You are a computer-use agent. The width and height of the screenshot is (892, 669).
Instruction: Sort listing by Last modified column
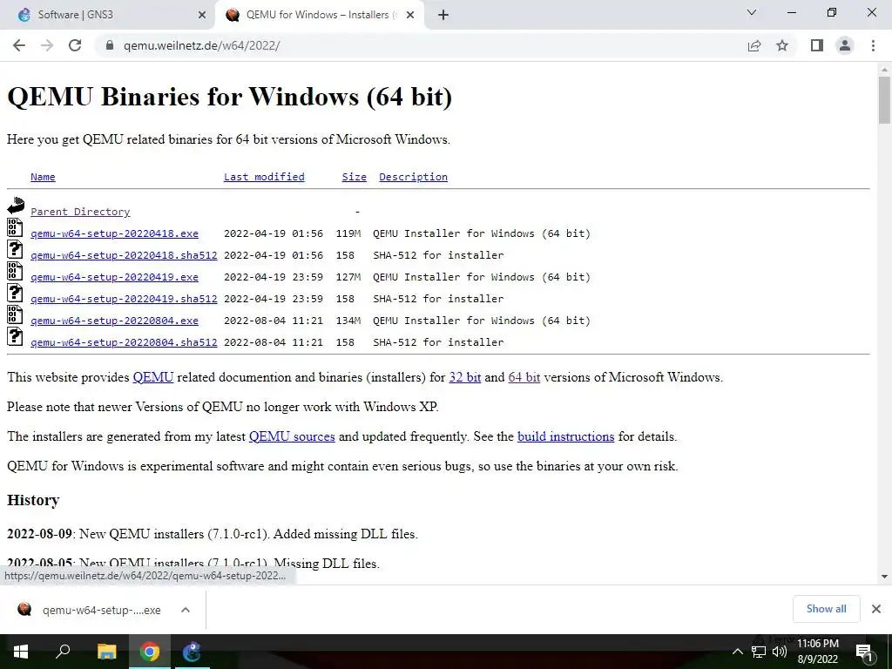264,177
